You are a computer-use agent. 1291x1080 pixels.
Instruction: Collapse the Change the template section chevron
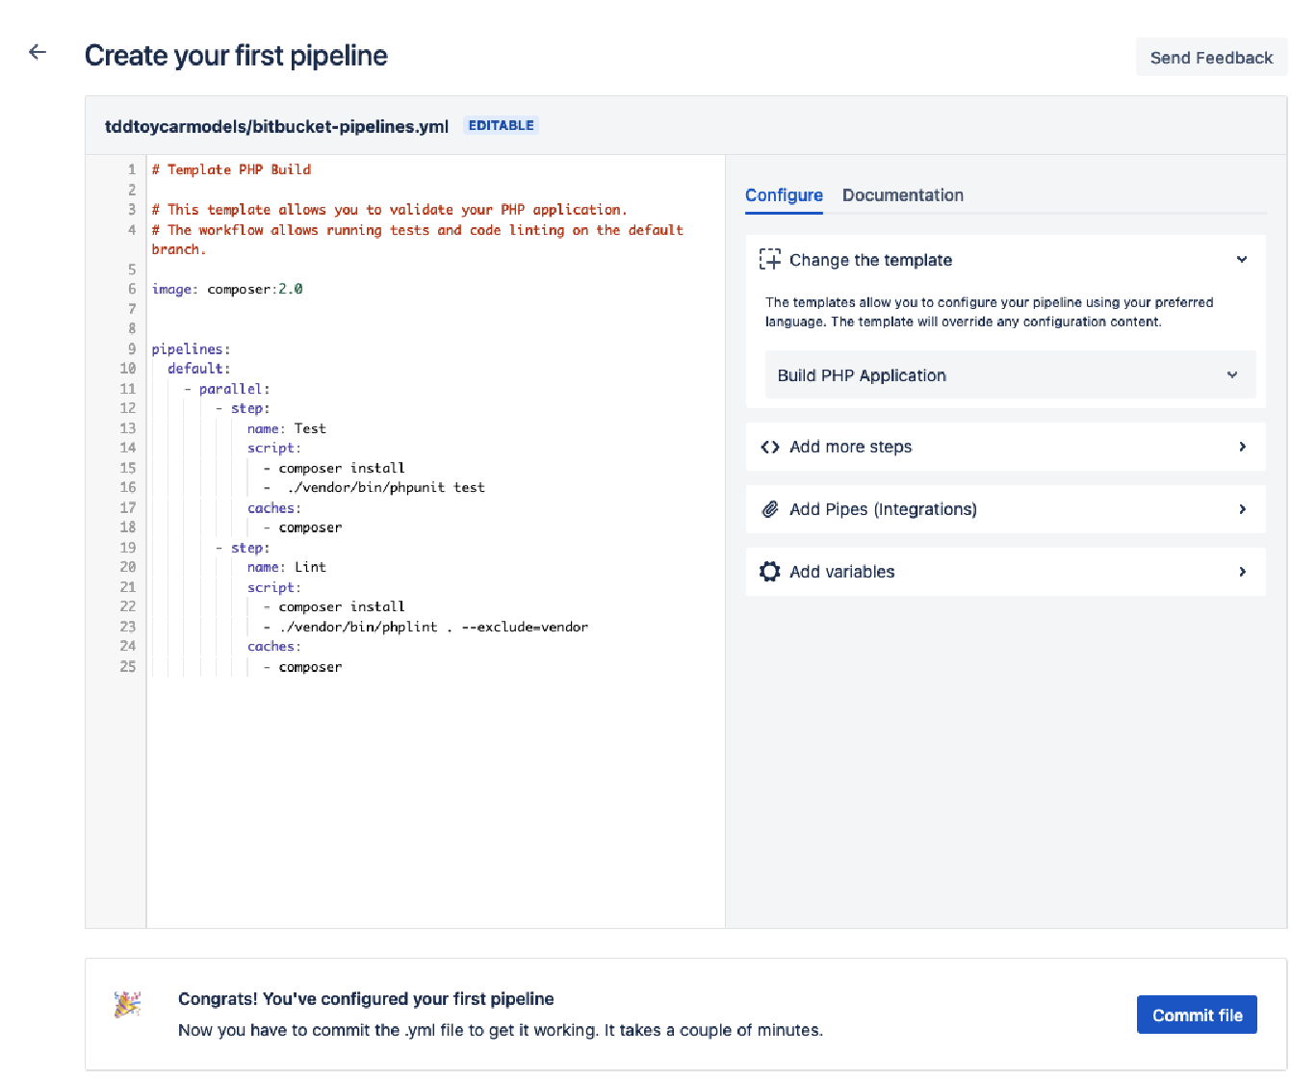(x=1242, y=259)
